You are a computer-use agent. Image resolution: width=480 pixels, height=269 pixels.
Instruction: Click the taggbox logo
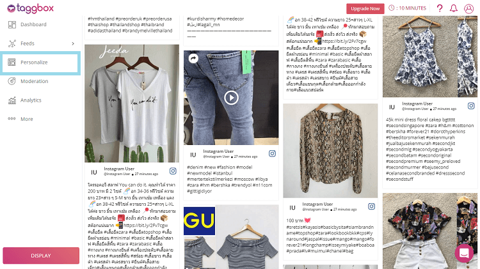point(30,8)
